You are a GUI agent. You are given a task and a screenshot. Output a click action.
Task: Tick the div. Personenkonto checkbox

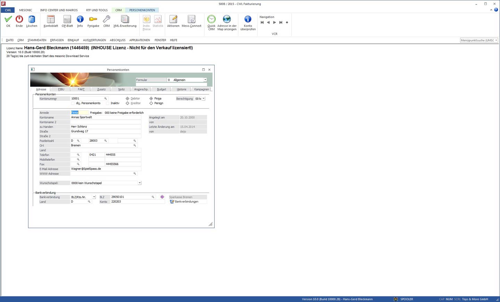pyautogui.click(x=73, y=103)
